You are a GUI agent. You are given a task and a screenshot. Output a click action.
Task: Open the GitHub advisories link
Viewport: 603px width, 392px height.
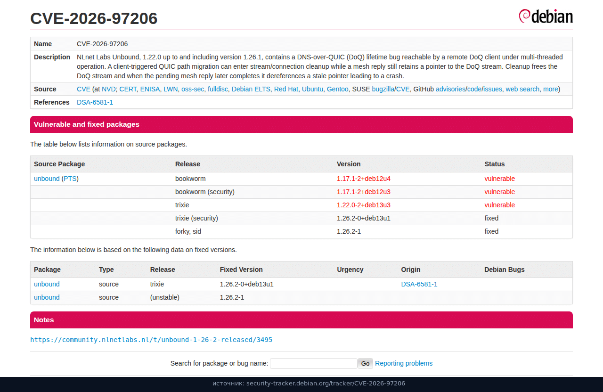(x=450, y=89)
